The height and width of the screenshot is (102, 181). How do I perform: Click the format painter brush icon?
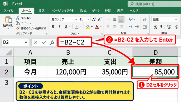click(x=18, y=28)
